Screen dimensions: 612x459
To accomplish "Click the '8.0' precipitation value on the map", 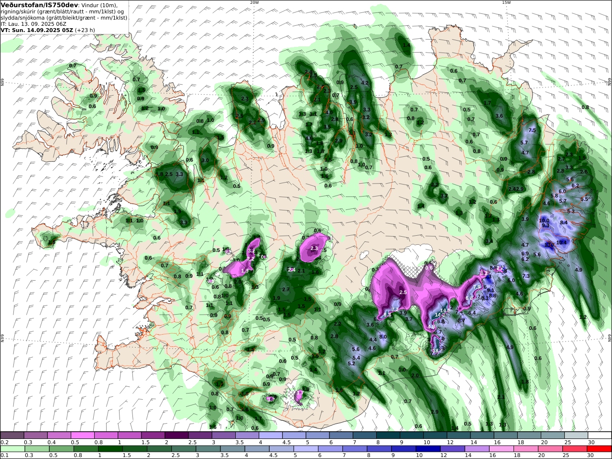I will coord(383,337).
